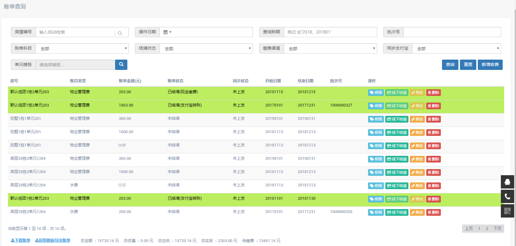The width and height of the screenshot is (516, 246).
Task: Go to pagination page 1
Action: pos(479,229)
